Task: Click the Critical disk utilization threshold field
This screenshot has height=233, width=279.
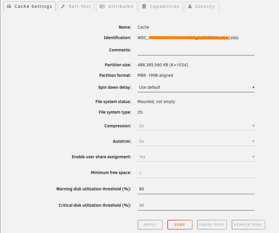Action: (196, 205)
